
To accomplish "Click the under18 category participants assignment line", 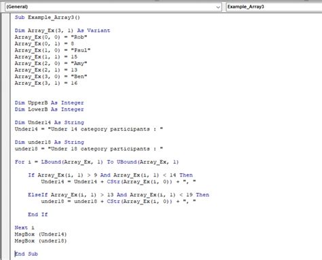I will tap(89, 149).
